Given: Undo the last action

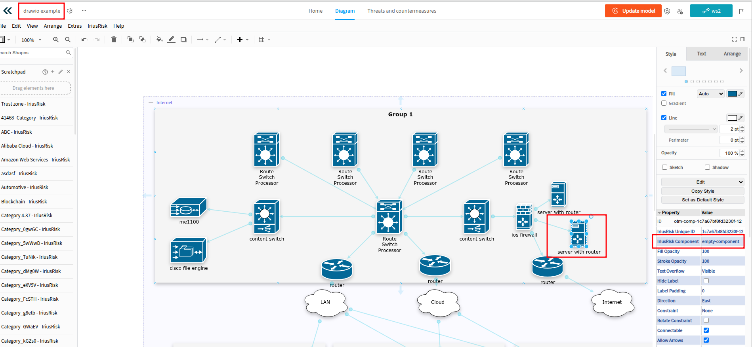Looking at the screenshot, I should pyautogui.click(x=84, y=40).
